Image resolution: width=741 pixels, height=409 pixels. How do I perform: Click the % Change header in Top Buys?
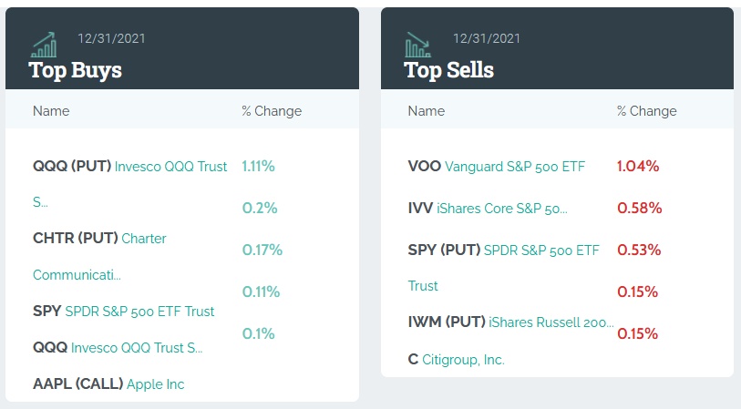pyautogui.click(x=272, y=111)
